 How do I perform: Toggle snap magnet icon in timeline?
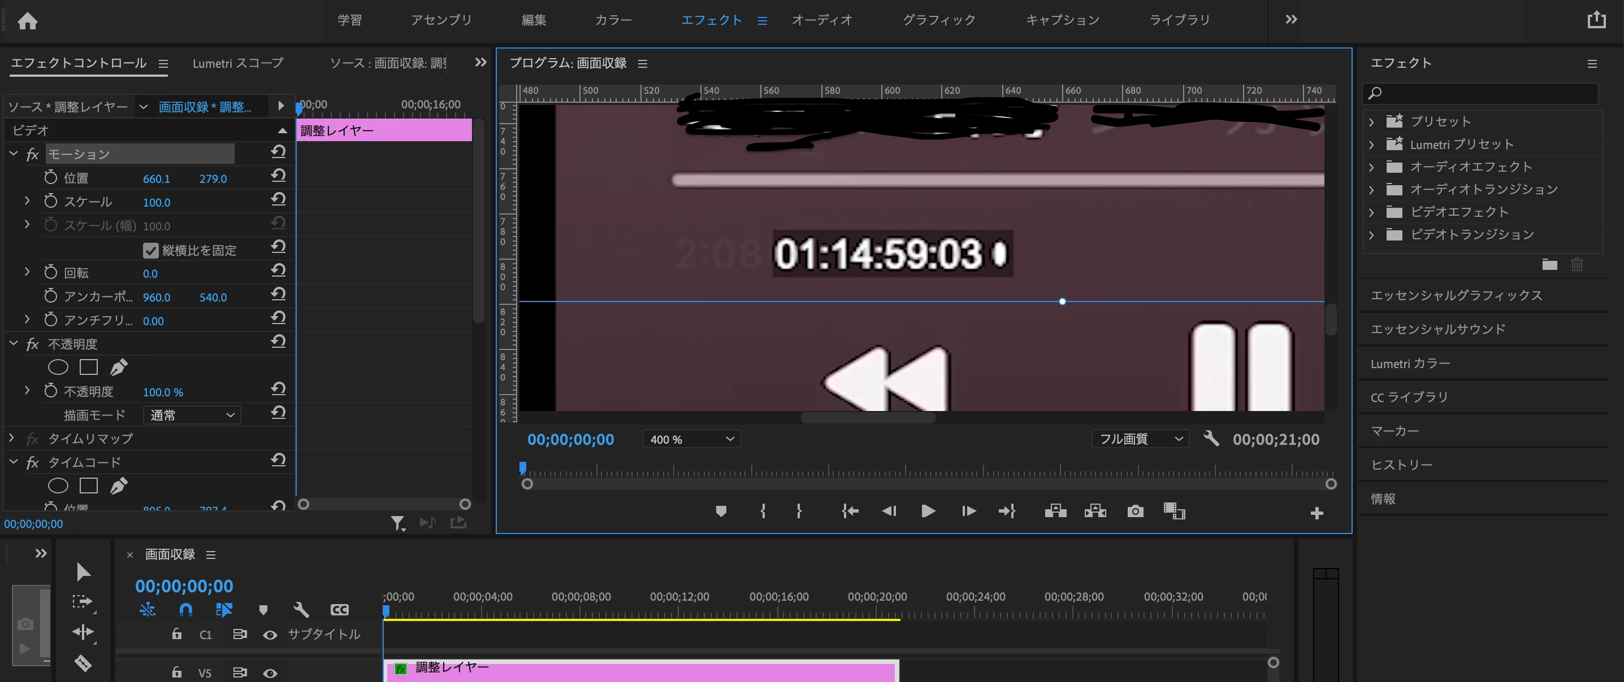coord(185,610)
